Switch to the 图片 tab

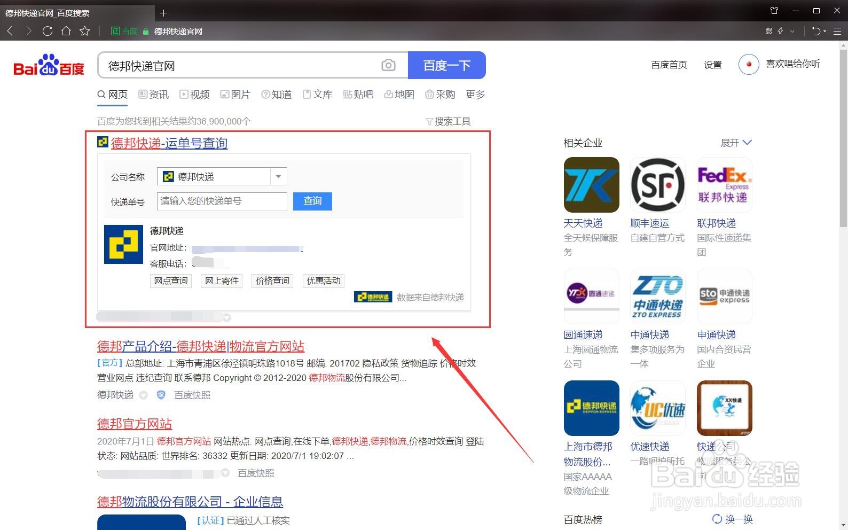235,95
